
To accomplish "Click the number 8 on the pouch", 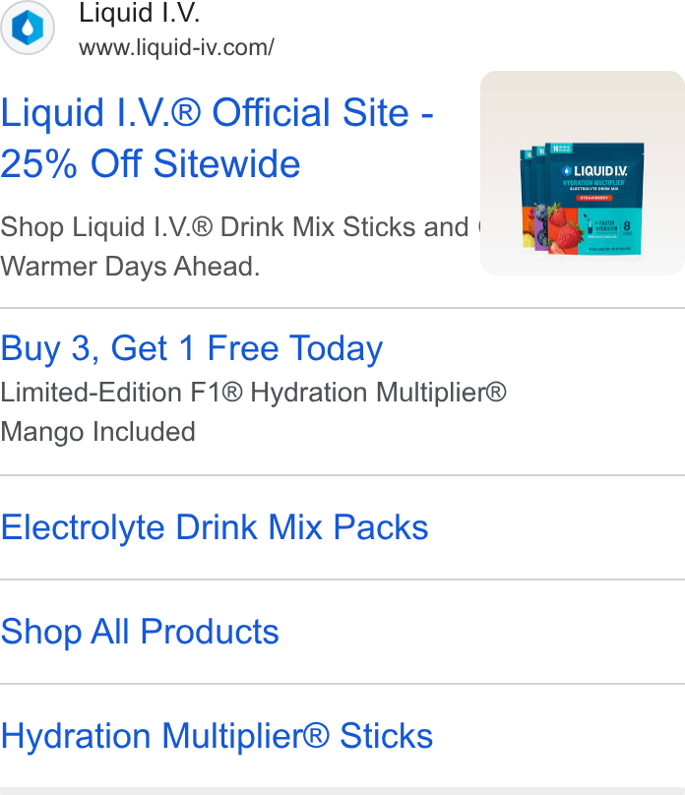I will (x=627, y=226).
